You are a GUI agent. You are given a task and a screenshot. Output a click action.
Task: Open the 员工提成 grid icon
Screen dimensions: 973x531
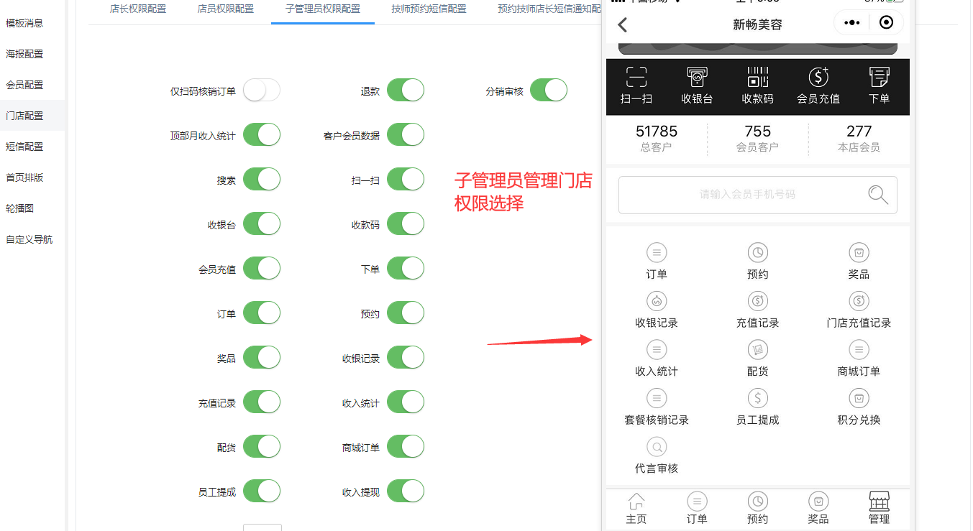757,397
